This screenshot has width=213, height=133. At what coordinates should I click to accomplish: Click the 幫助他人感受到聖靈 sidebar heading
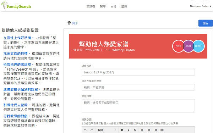[x=20, y=30]
